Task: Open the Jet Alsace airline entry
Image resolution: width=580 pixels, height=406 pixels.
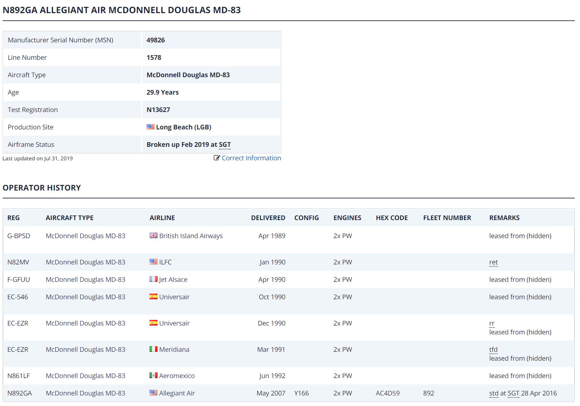Action: click(173, 280)
